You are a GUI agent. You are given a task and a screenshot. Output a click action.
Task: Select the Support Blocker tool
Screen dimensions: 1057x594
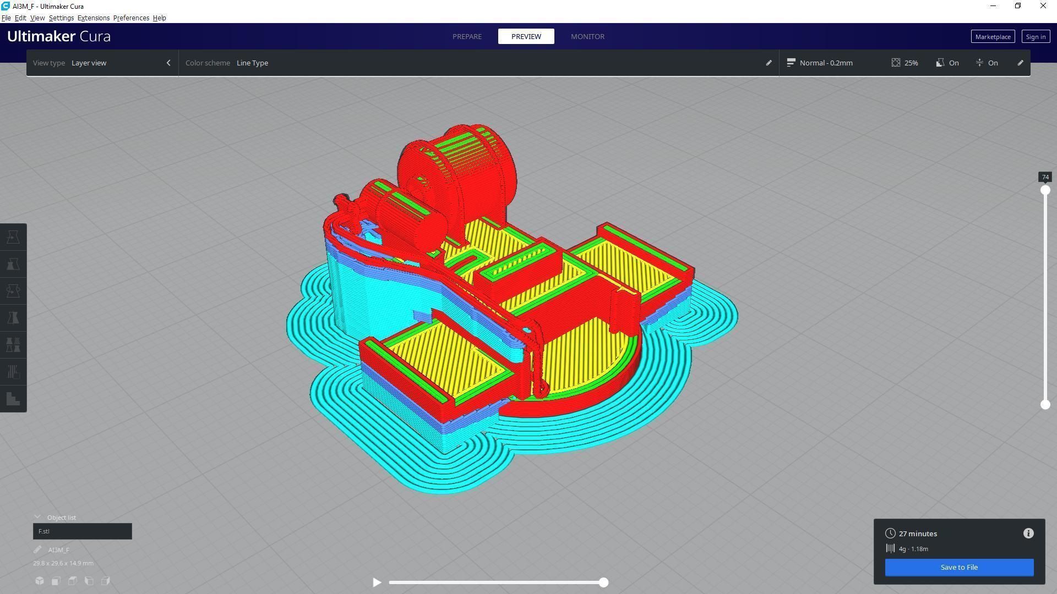pos(13,372)
